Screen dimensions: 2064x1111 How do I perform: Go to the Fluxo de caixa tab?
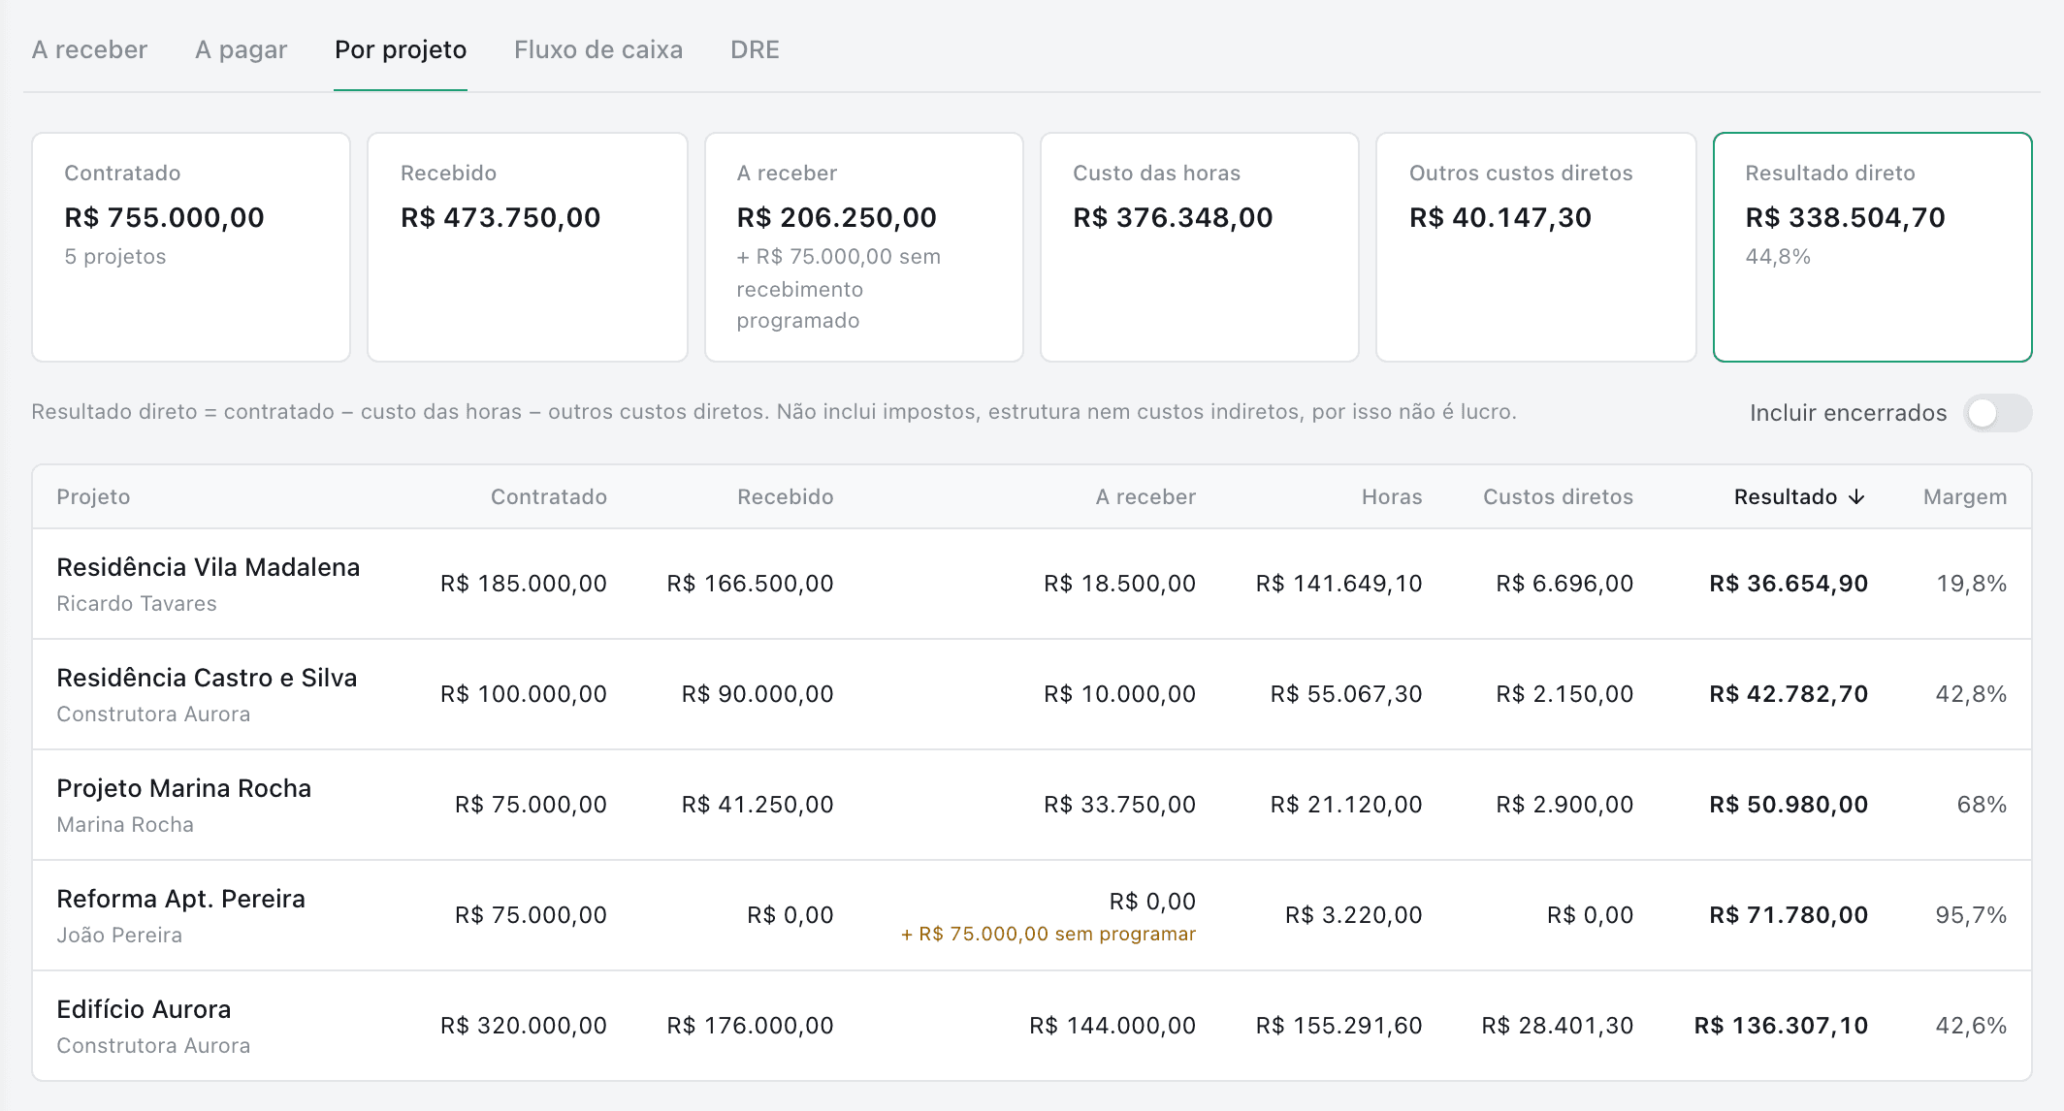pyautogui.click(x=598, y=49)
